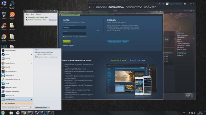This screenshot has height=115, width=206.
Task: Open the Справка menu in Idle Master window
Action: [38, 14]
